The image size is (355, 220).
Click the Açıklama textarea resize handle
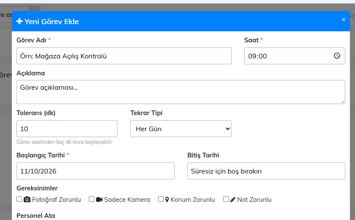click(343, 102)
